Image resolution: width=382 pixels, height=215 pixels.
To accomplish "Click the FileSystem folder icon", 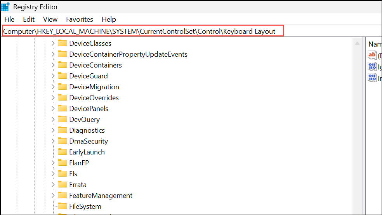I will tap(63, 206).
